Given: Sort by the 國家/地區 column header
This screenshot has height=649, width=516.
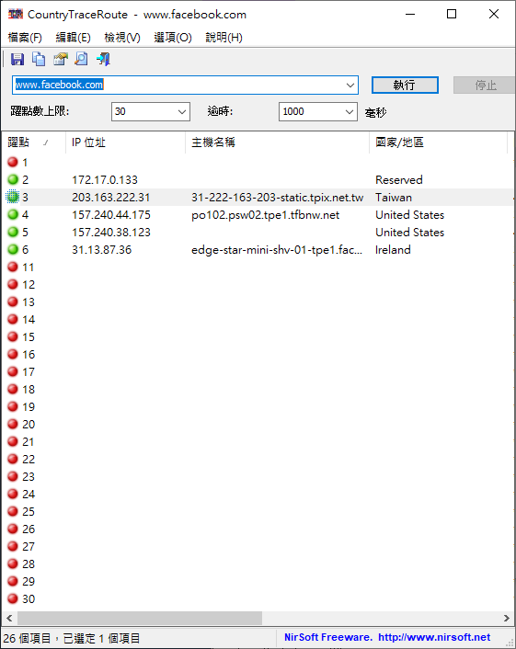Looking at the screenshot, I should [438, 142].
